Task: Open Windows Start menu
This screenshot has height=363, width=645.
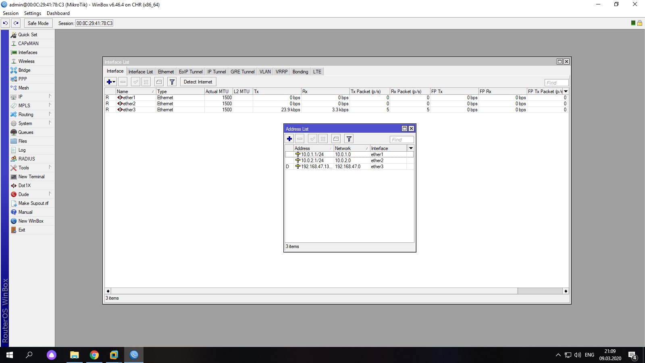Action: tap(10, 355)
